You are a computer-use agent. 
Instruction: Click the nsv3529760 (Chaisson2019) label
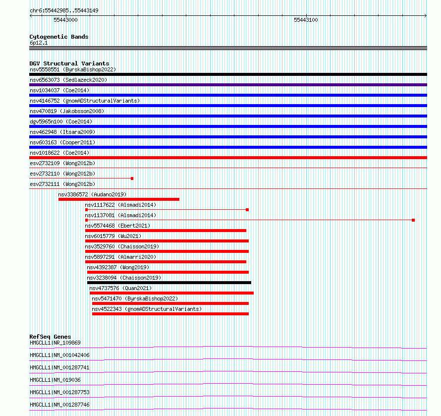click(x=122, y=246)
